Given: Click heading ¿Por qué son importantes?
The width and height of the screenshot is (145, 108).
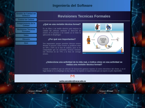Looking at the screenshot, I should tap(62, 39).
